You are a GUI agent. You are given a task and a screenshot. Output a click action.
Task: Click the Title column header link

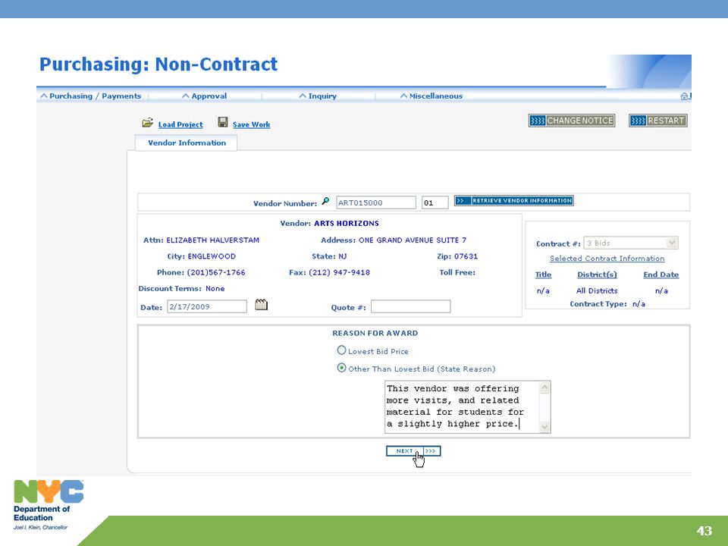point(543,275)
